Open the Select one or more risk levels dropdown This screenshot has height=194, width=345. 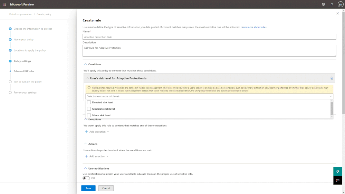pyautogui.click(x=209, y=96)
